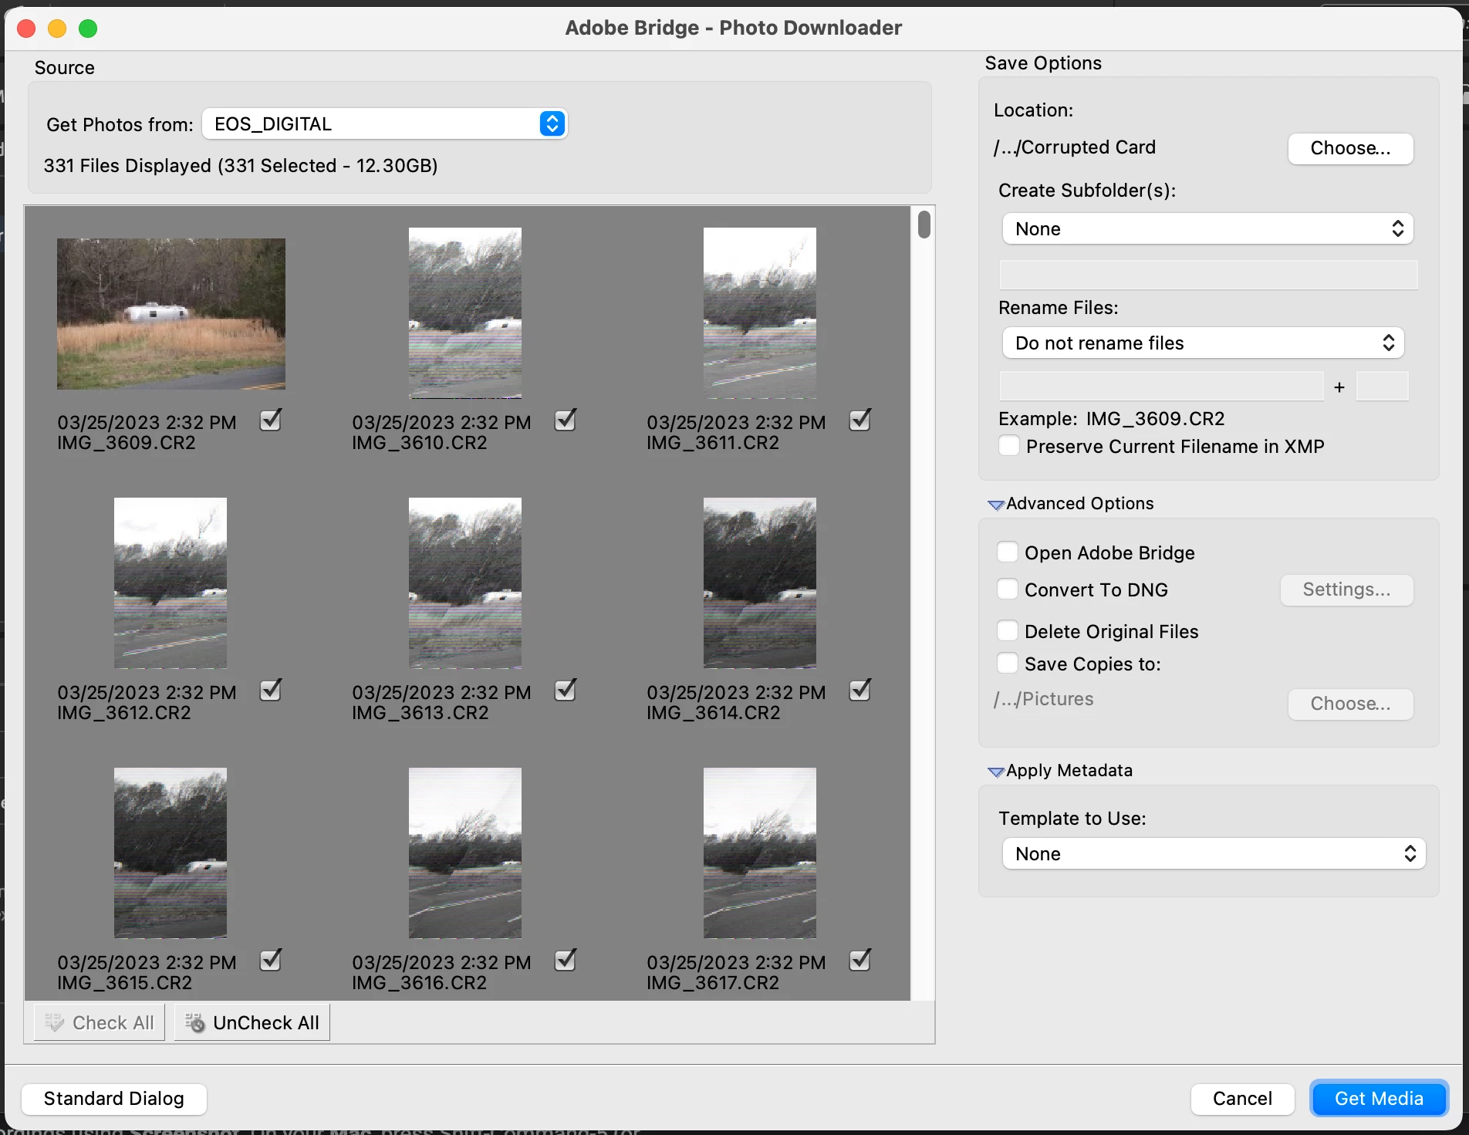This screenshot has height=1135, width=1469.
Task: Select the IMG_3617.CR2 thumbnail
Action: pyautogui.click(x=760, y=853)
